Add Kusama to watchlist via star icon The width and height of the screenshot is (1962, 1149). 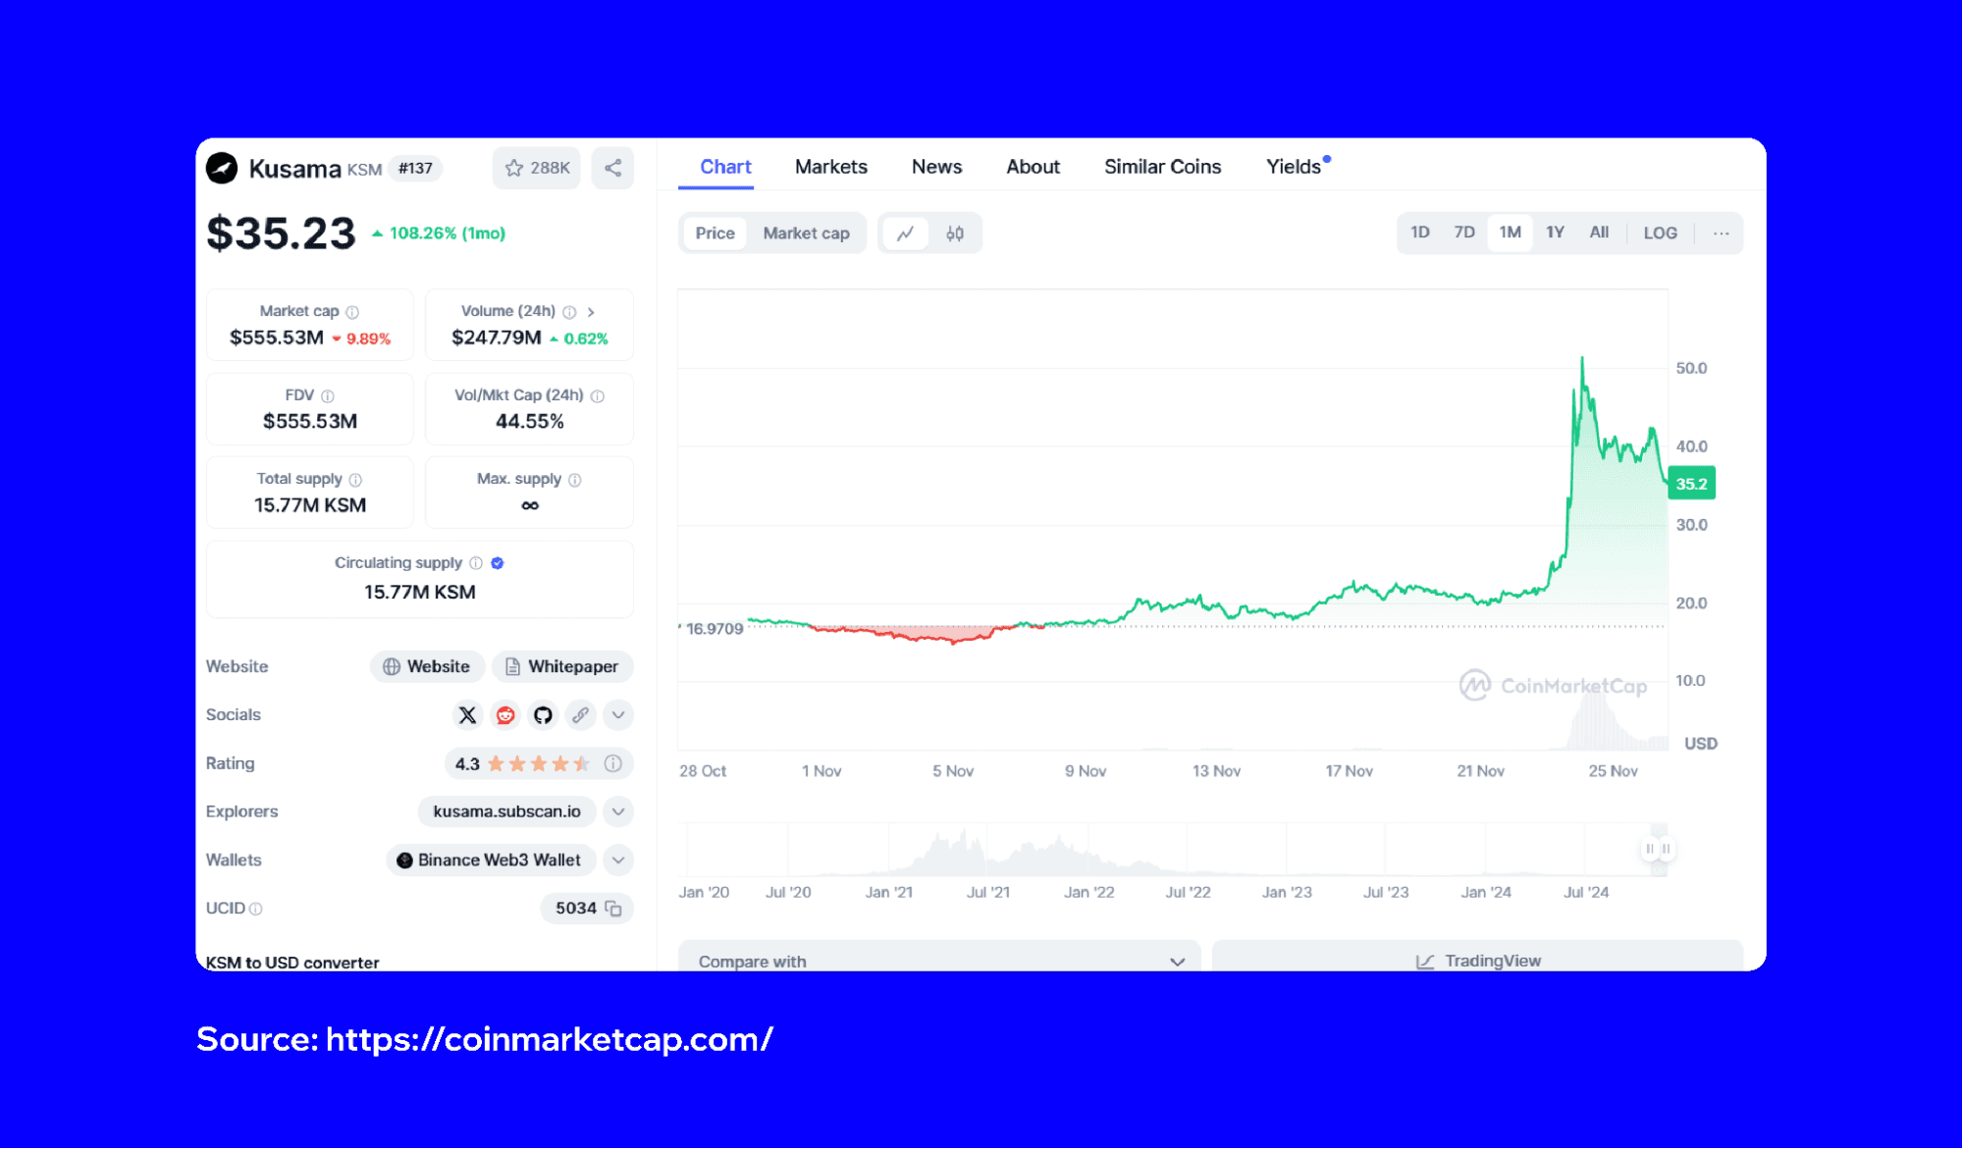coord(514,168)
